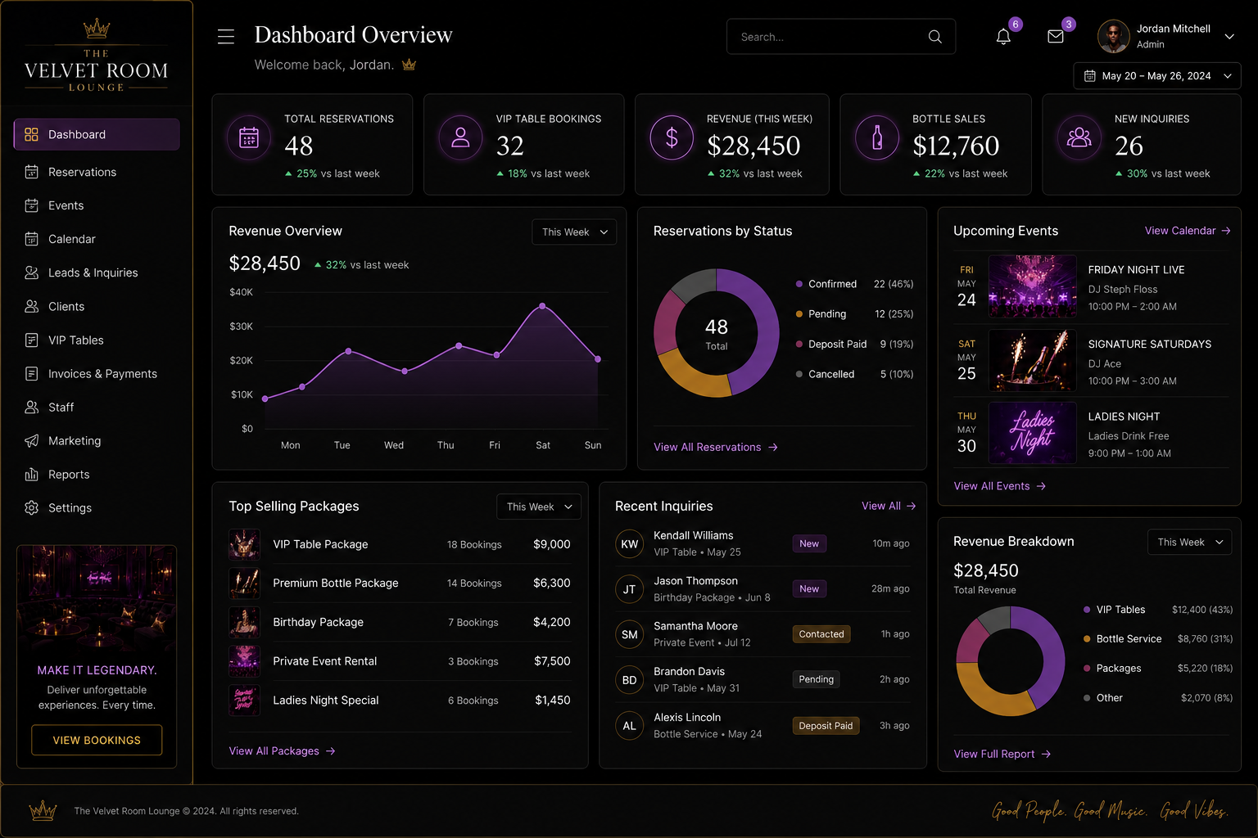Open the May 20 – May 26 date range dropdown
The image size is (1258, 838).
(1157, 76)
